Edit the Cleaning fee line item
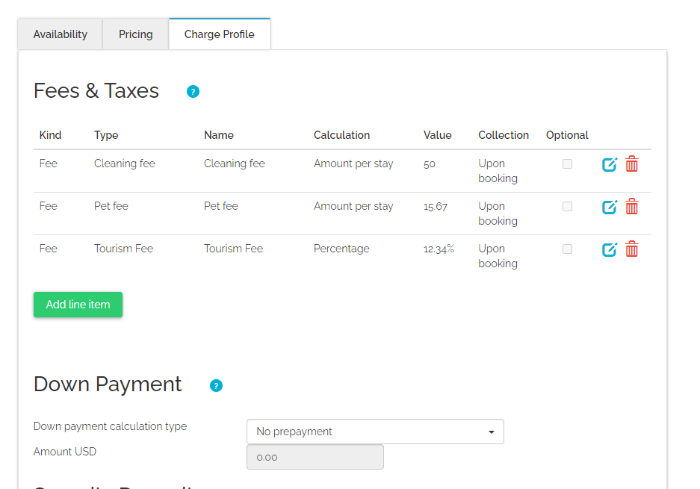The height and width of the screenshot is (489, 700). pyautogui.click(x=610, y=164)
